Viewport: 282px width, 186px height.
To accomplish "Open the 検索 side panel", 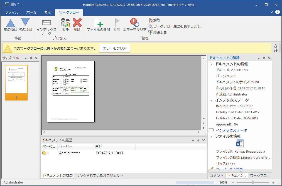I will coord(276,48).
